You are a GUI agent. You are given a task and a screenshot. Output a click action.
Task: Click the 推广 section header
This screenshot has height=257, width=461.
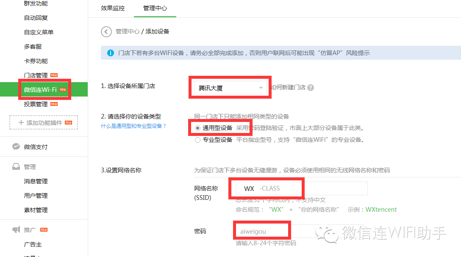tap(30, 230)
